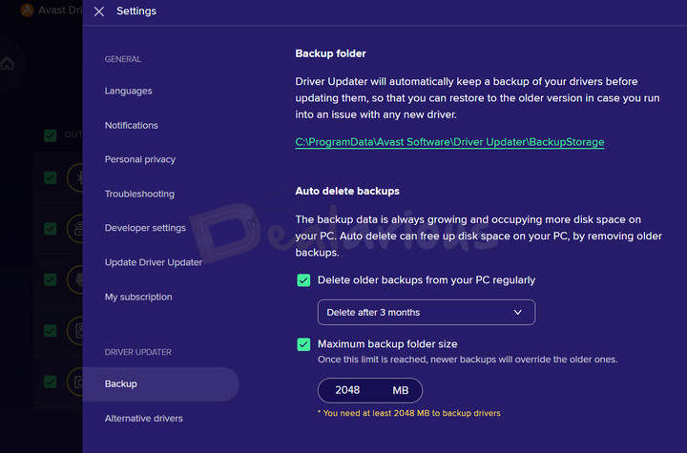Click the Home icon in left sidebar
687x453 pixels.
[8, 64]
